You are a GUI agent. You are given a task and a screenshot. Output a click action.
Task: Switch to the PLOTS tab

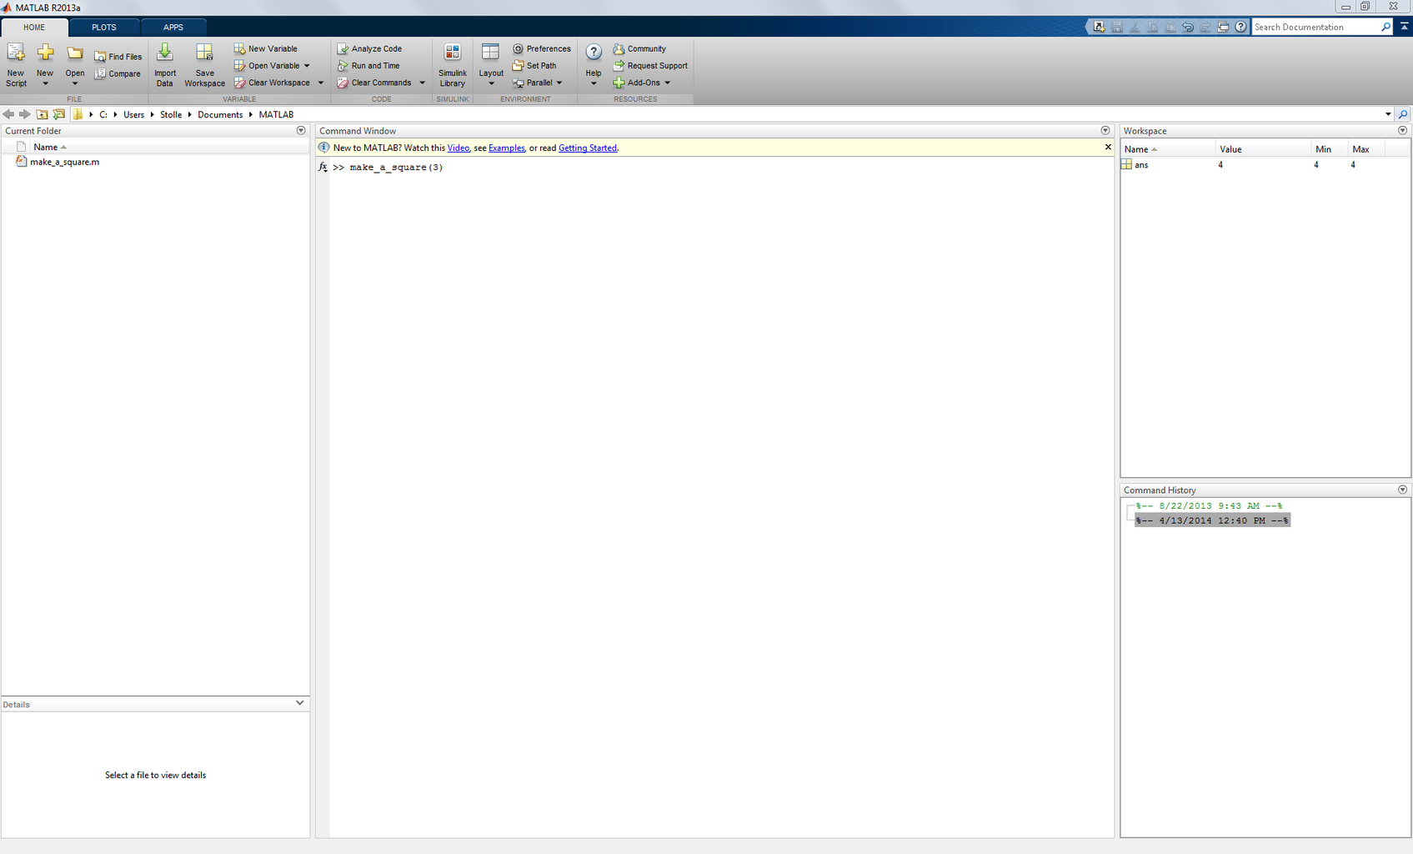pyautogui.click(x=104, y=27)
